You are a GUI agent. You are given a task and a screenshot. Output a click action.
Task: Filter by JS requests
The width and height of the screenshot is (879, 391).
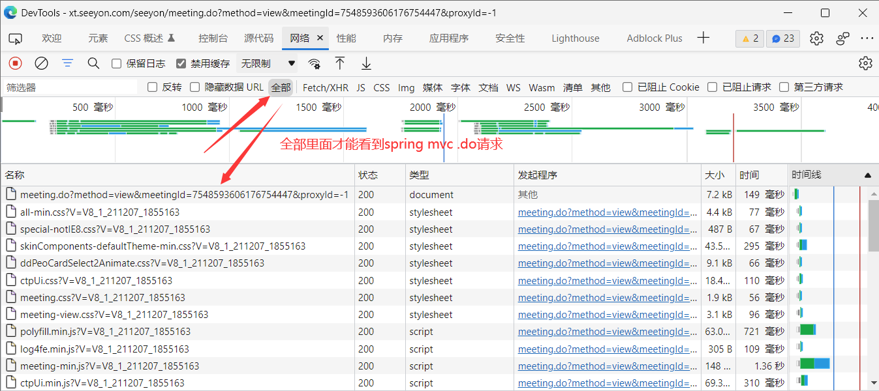(x=361, y=87)
